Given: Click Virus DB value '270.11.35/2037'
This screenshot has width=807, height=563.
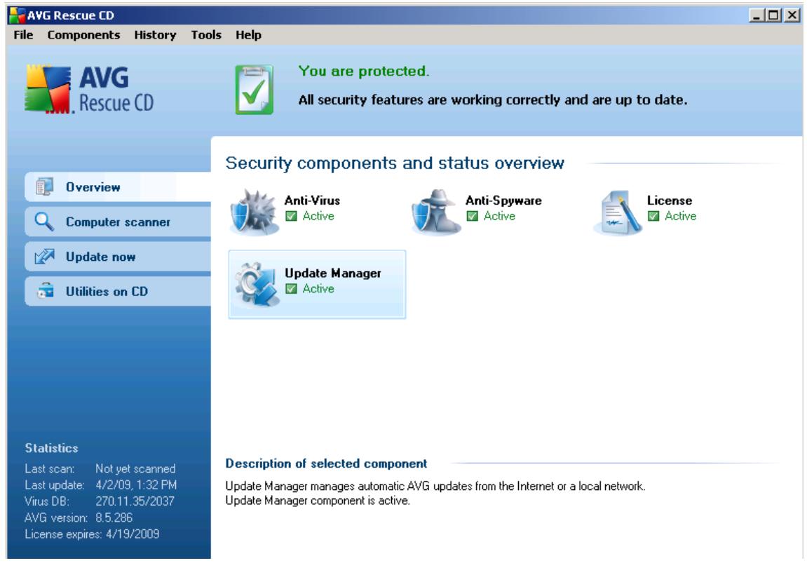Looking at the screenshot, I should pos(135,501).
